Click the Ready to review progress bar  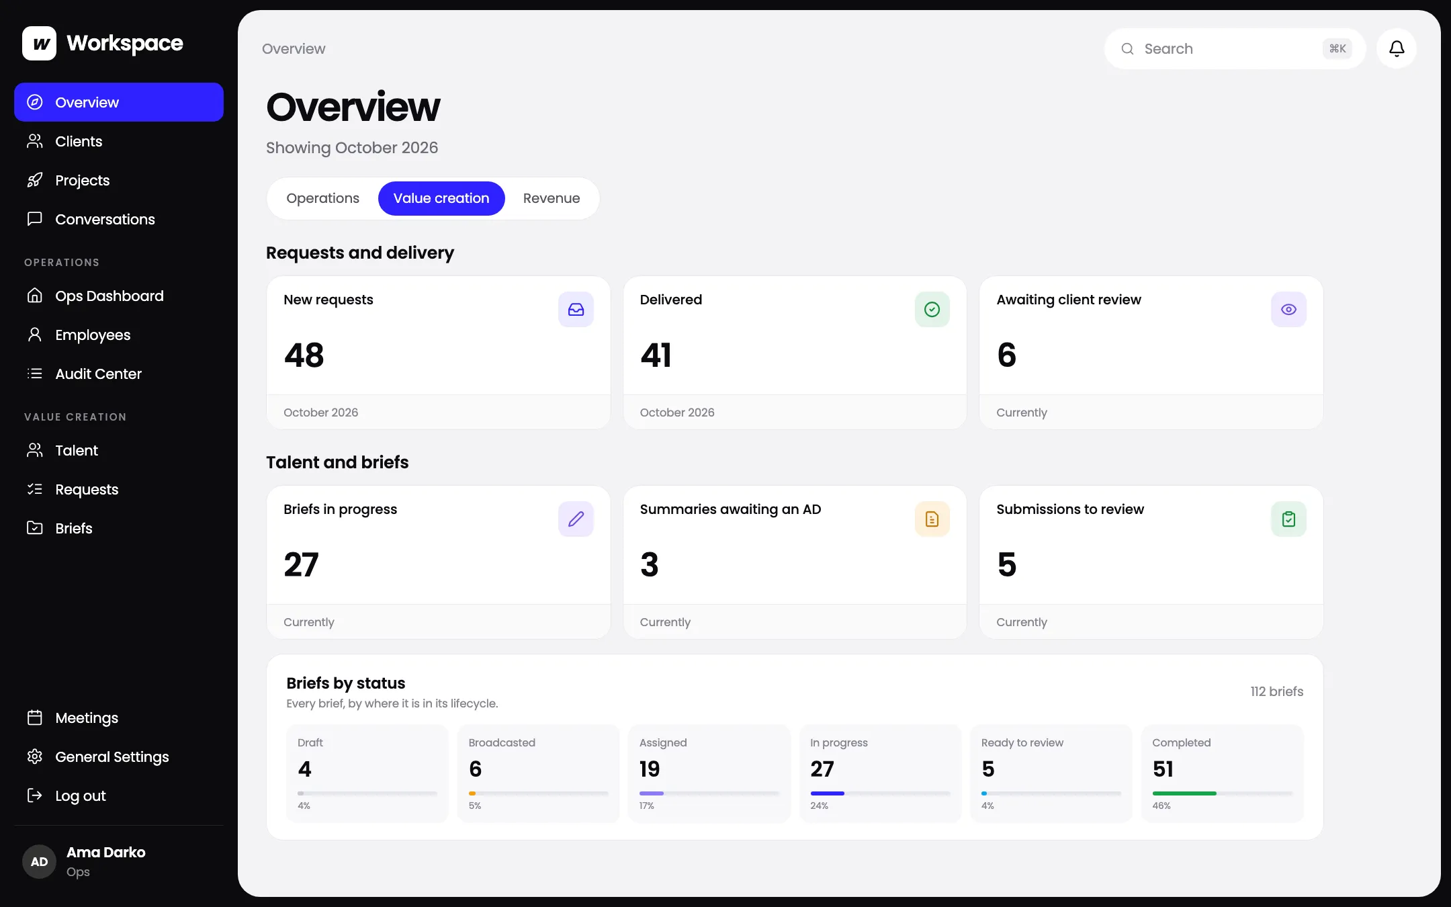[1051, 793]
